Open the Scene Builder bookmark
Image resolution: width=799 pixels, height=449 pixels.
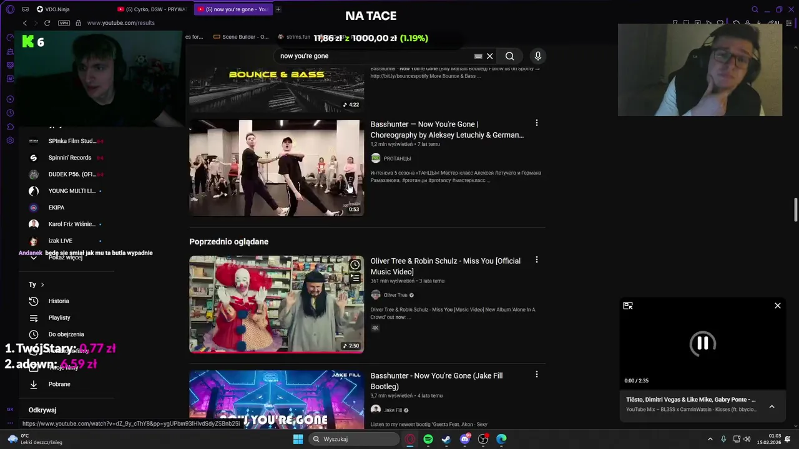point(241,37)
